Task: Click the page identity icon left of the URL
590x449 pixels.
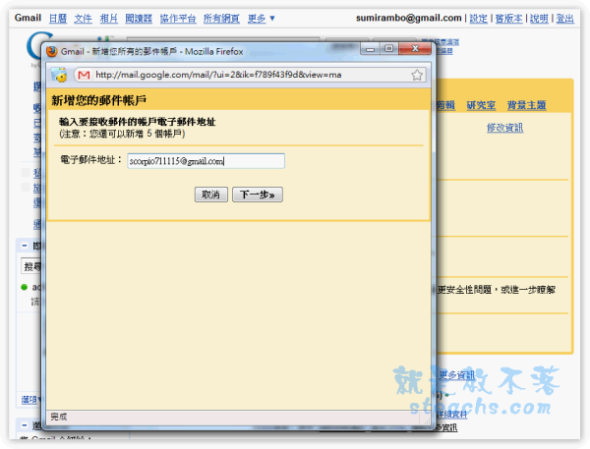Action: click(x=59, y=75)
